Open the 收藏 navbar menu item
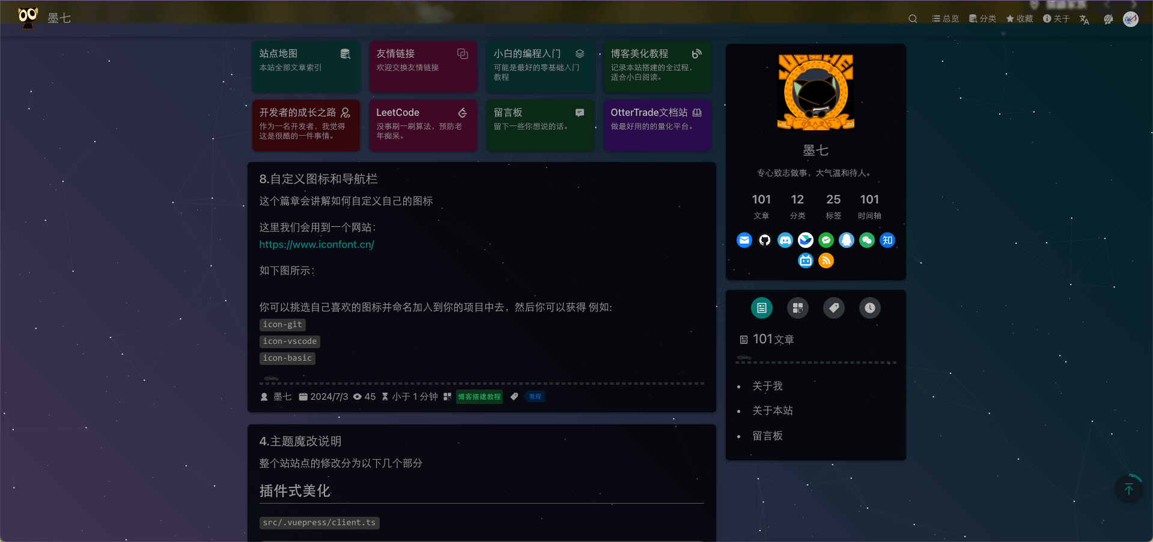This screenshot has width=1153, height=542. 1019,19
